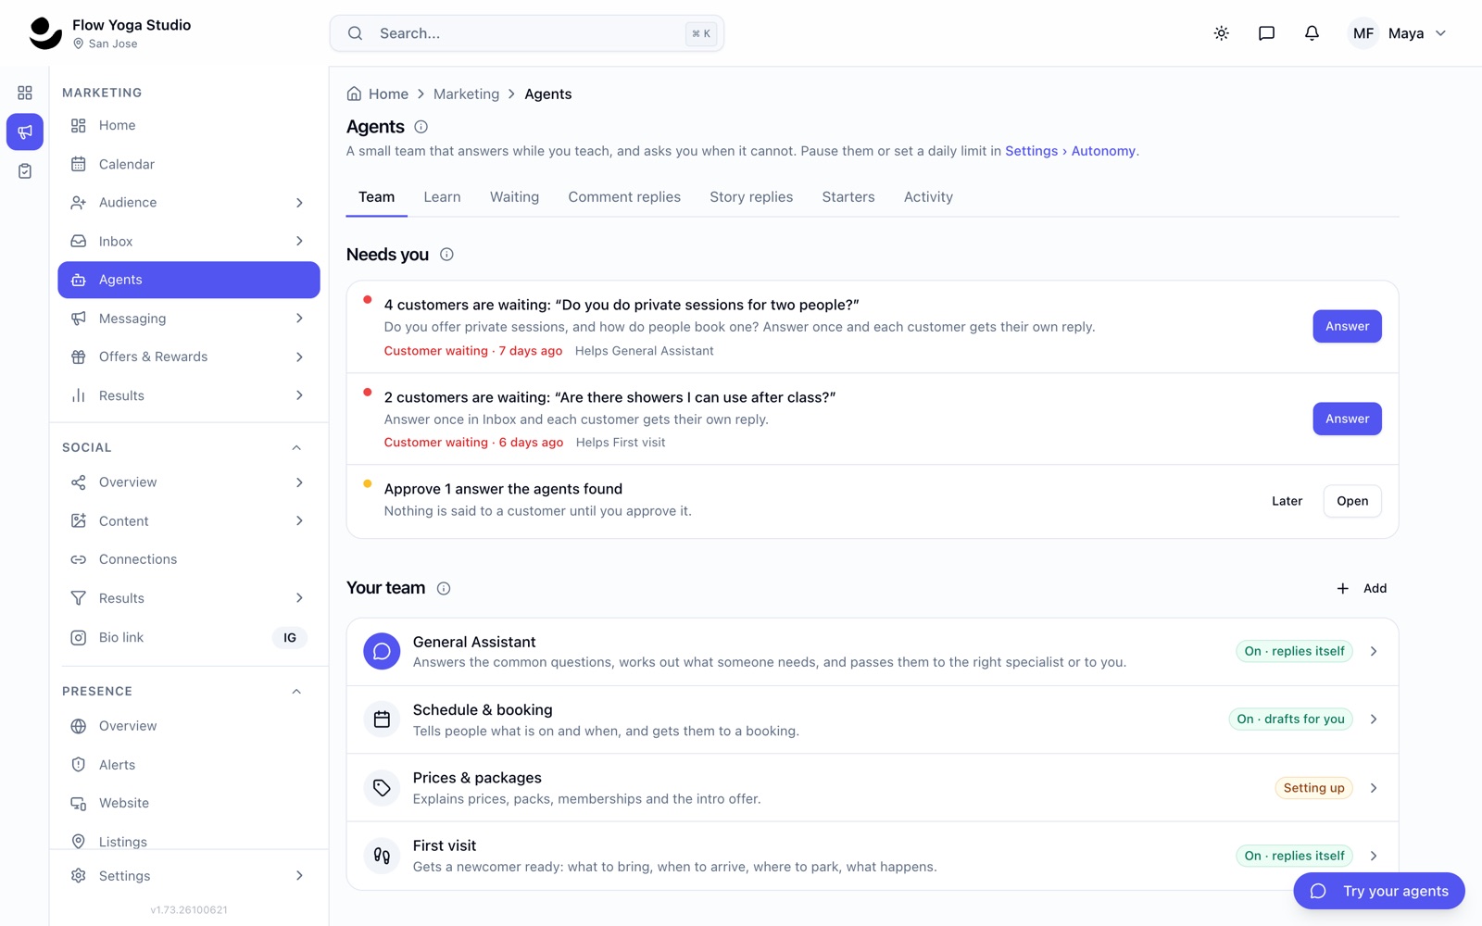Viewport: 1482px width, 926px height.
Task: Switch to the Learn tab
Action: pyautogui.click(x=442, y=197)
